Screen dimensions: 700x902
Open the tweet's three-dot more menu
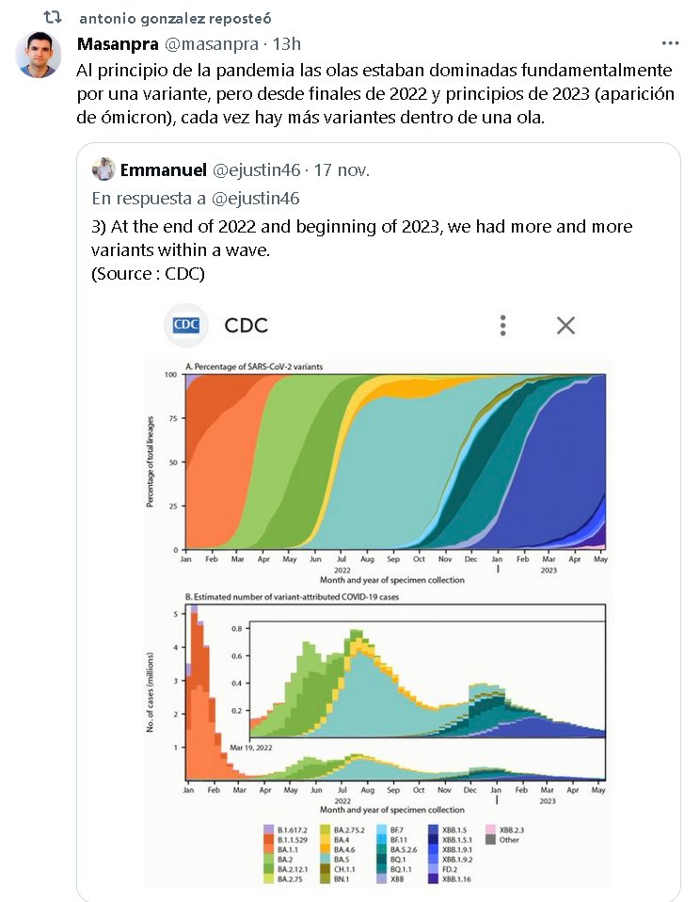[670, 43]
